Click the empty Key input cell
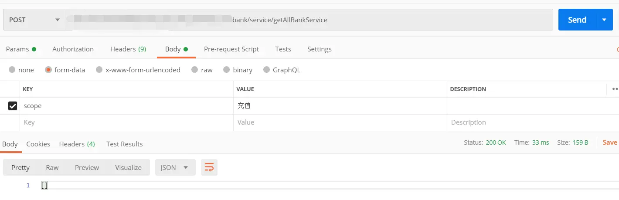 coord(126,122)
